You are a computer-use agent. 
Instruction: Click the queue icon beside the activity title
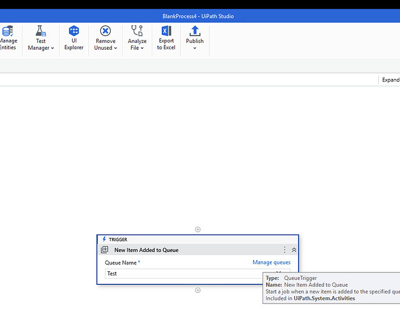[x=105, y=249]
